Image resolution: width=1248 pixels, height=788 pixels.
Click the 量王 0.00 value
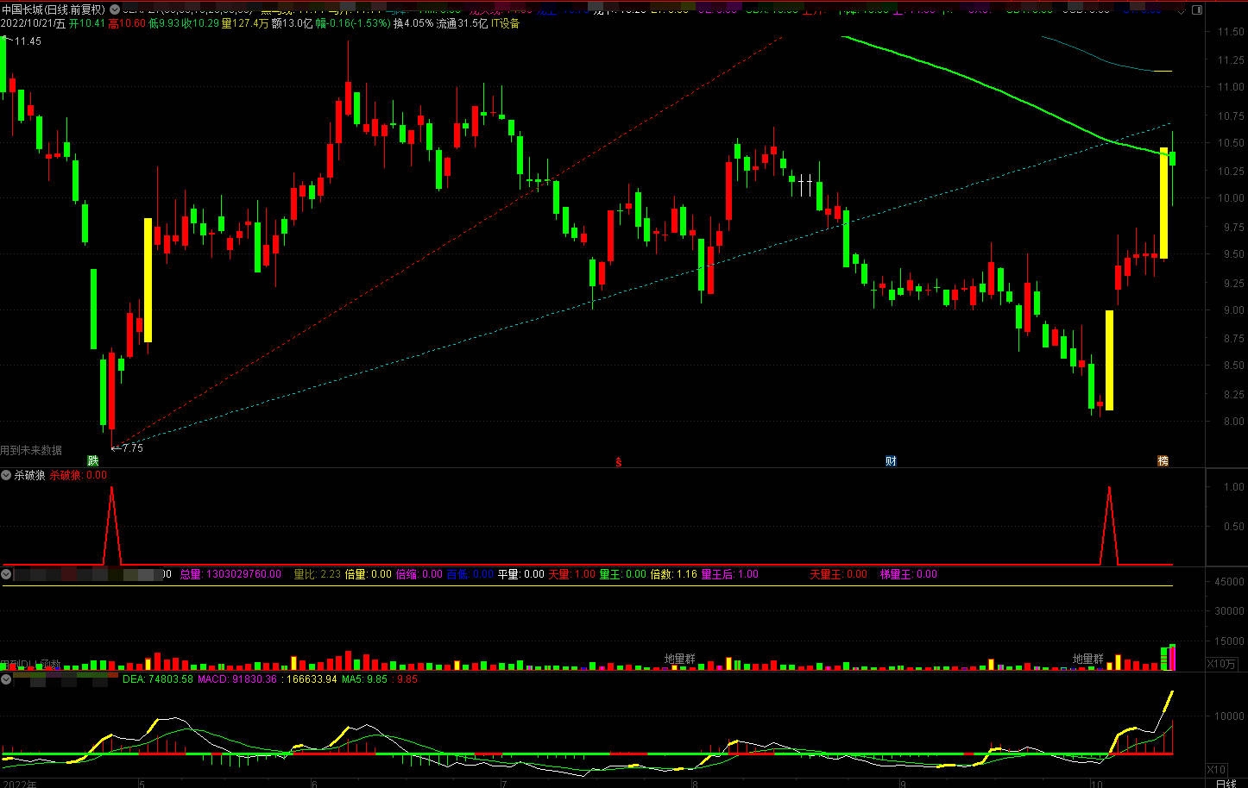[623, 574]
